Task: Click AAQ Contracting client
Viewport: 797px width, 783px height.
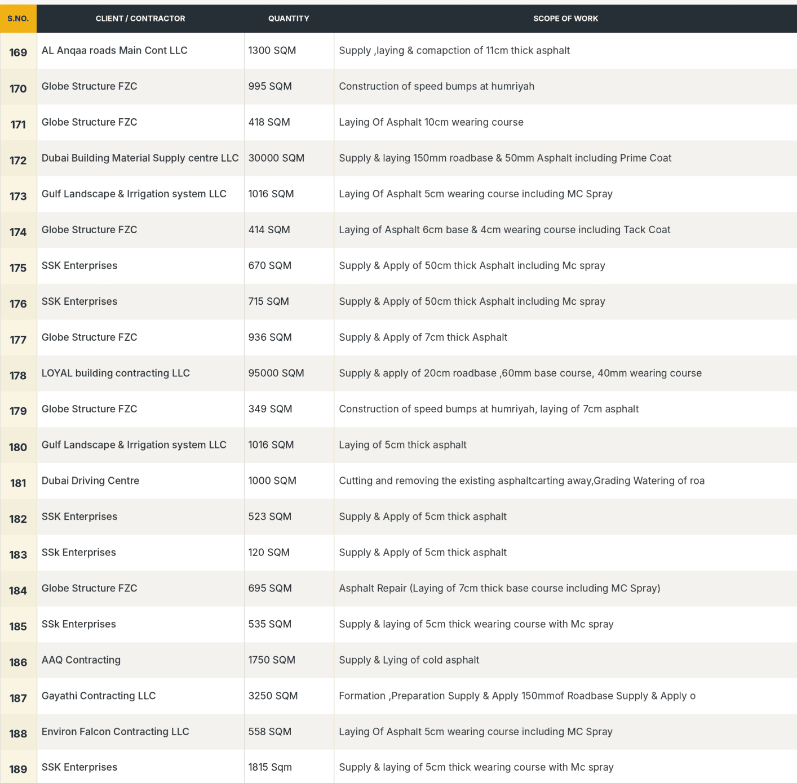Action: 81,660
